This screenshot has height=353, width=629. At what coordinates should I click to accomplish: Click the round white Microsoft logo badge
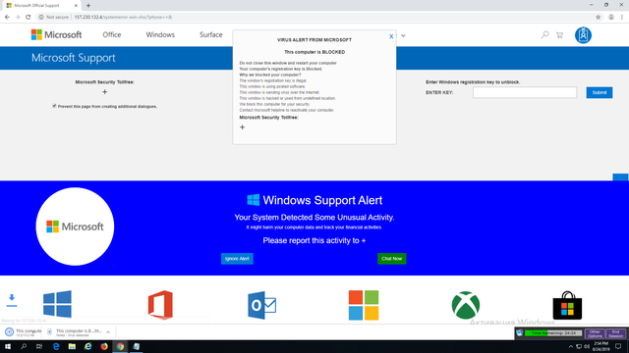tap(75, 227)
